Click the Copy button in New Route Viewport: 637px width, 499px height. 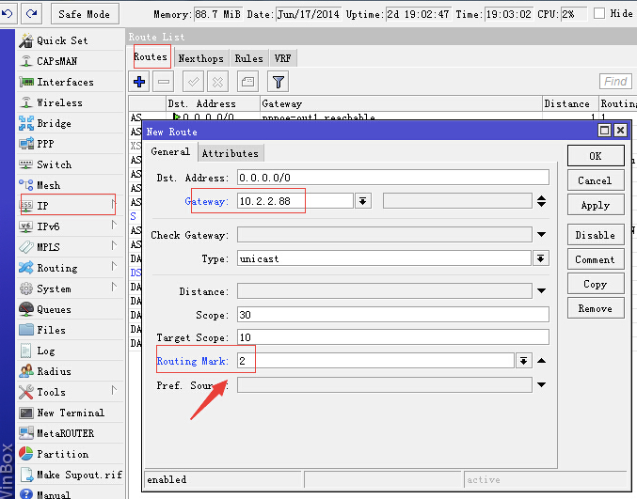click(x=596, y=284)
